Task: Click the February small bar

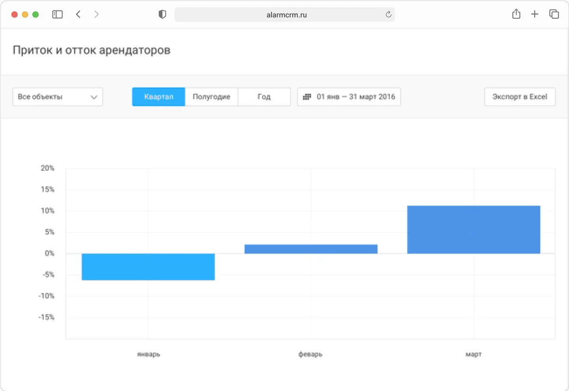Action: pyautogui.click(x=311, y=249)
